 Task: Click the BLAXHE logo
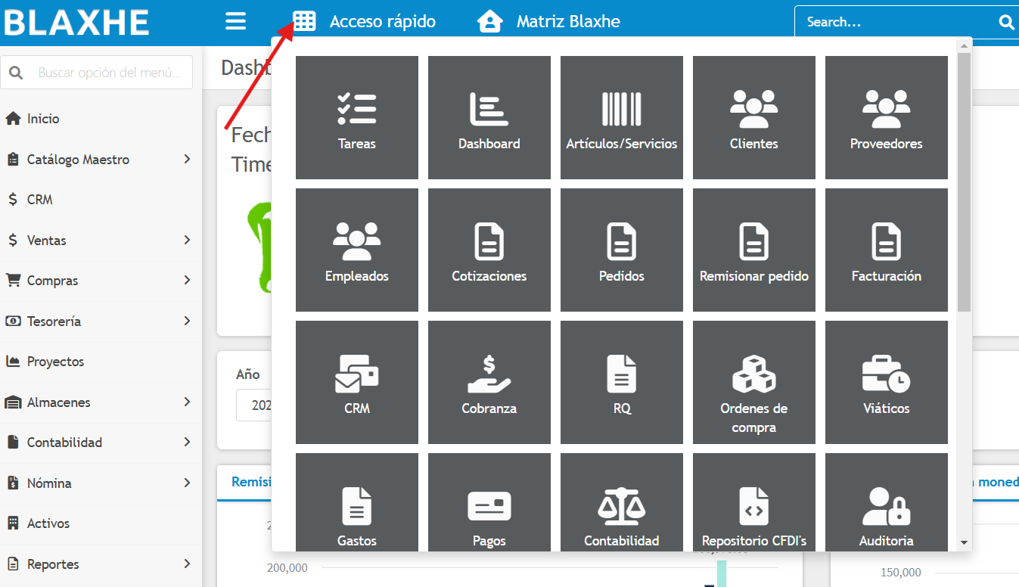(x=76, y=22)
